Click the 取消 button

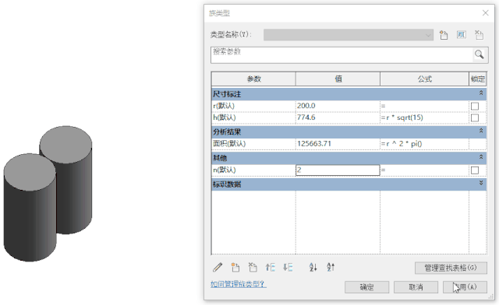[x=416, y=287]
